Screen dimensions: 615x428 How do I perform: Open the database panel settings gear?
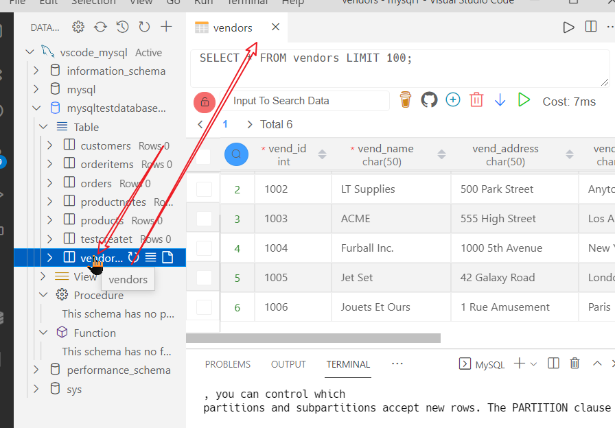[x=78, y=27]
